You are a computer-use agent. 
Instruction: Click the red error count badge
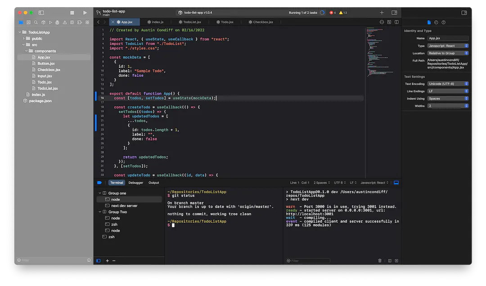(333, 13)
